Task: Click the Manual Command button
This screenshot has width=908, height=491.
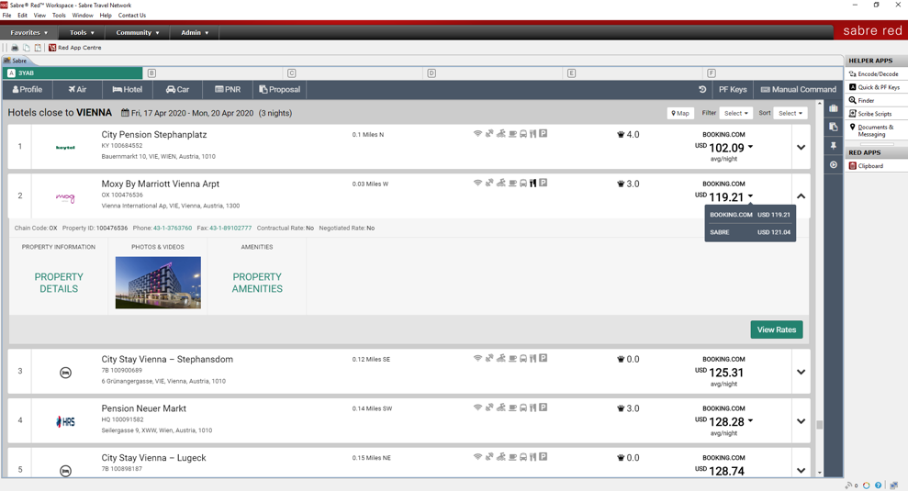Action: [x=798, y=89]
